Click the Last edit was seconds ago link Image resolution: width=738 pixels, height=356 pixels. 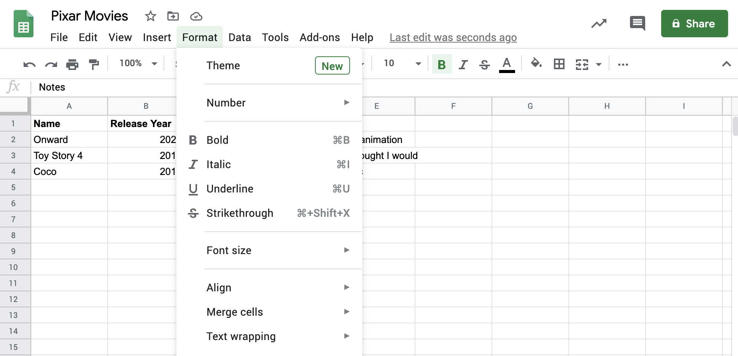click(453, 37)
